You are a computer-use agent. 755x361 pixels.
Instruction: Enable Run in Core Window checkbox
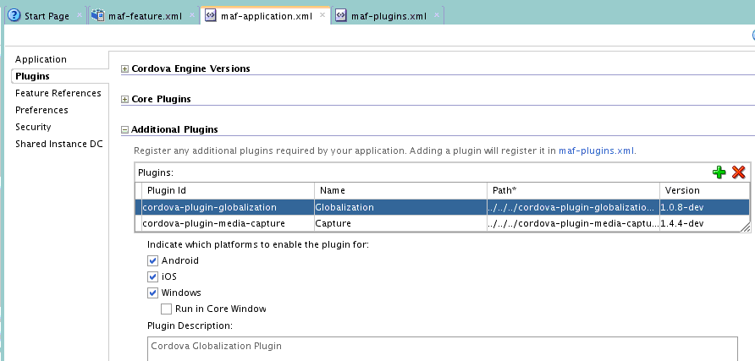tap(166, 309)
